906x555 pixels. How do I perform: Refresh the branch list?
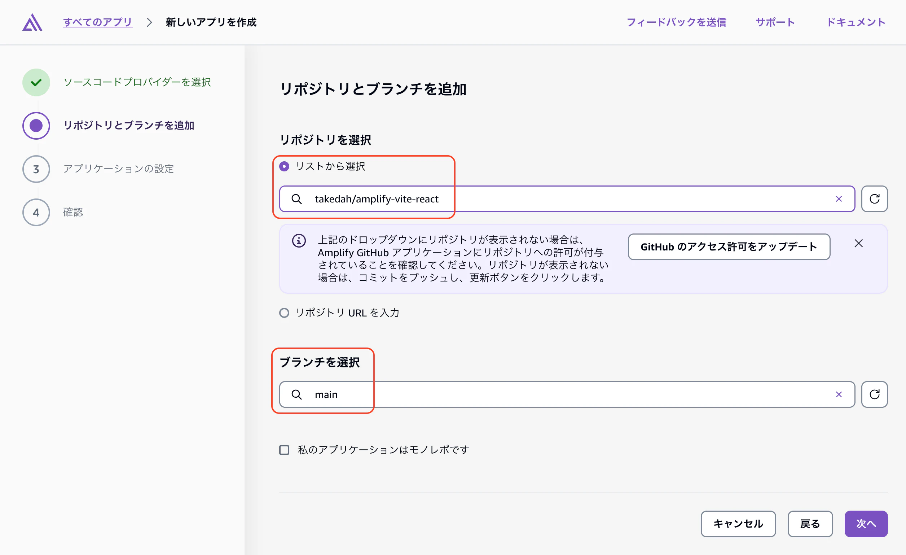pyautogui.click(x=874, y=395)
